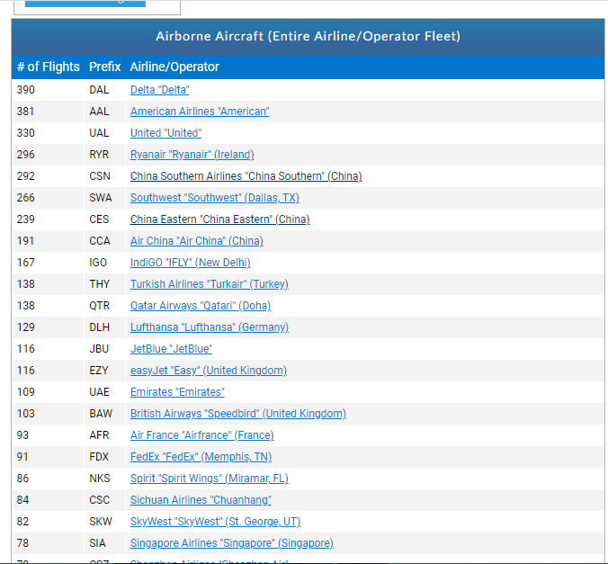608x564 pixels.
Task: Open Air China "Air China" link
Action: point(197,241)
